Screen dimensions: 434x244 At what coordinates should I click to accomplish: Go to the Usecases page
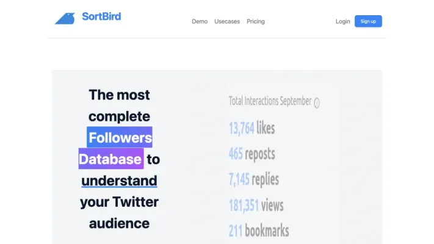tap(227, 21)
